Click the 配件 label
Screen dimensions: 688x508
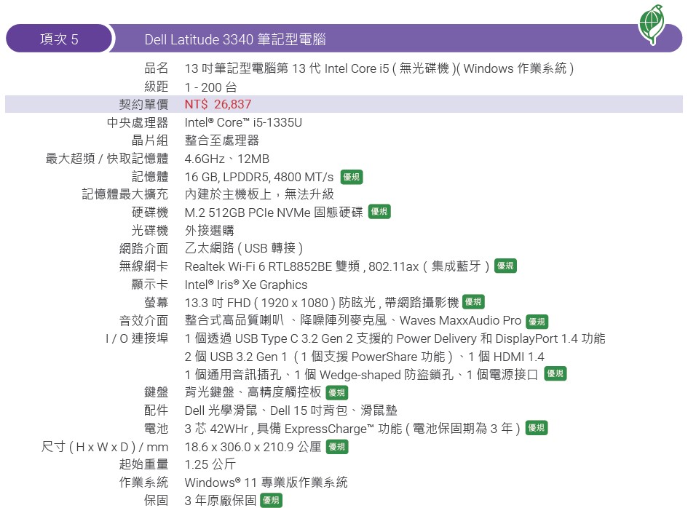[157, 410]
